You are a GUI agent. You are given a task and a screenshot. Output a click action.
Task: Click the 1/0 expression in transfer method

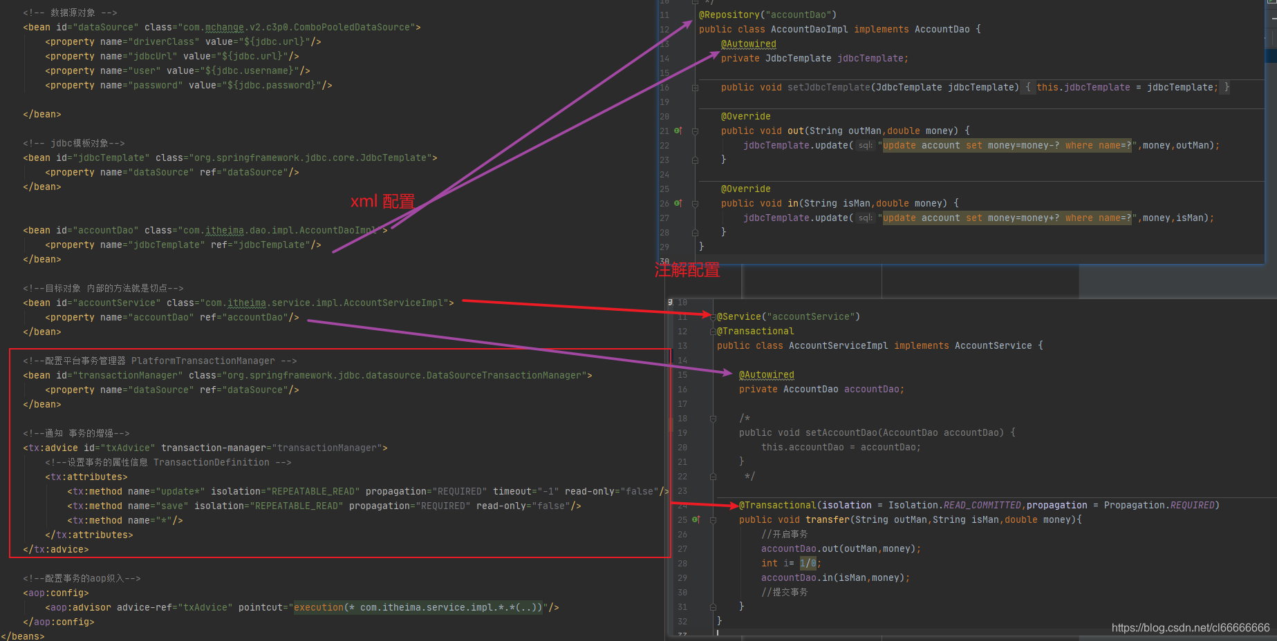coord(808,563)
